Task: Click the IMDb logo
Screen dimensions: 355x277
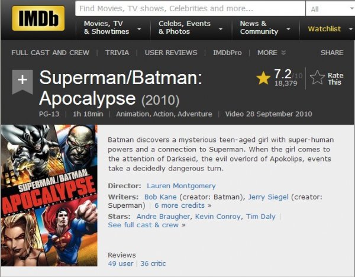Action: [38, 18]
